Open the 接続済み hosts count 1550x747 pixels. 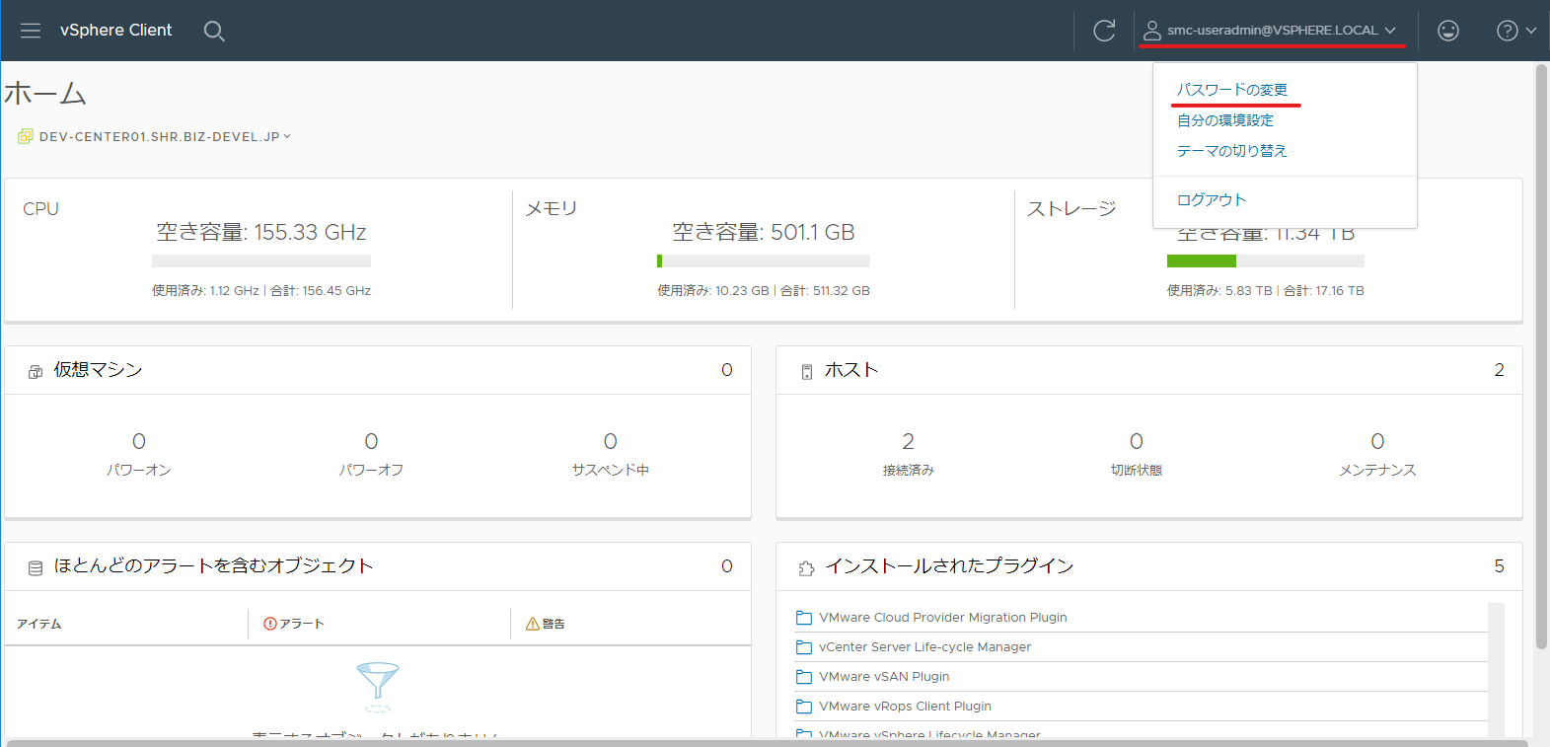coord(909,441)
